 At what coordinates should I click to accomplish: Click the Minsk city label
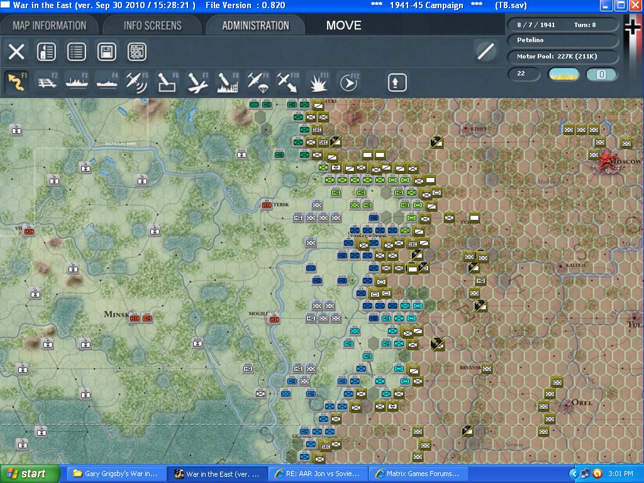(116, 314)
